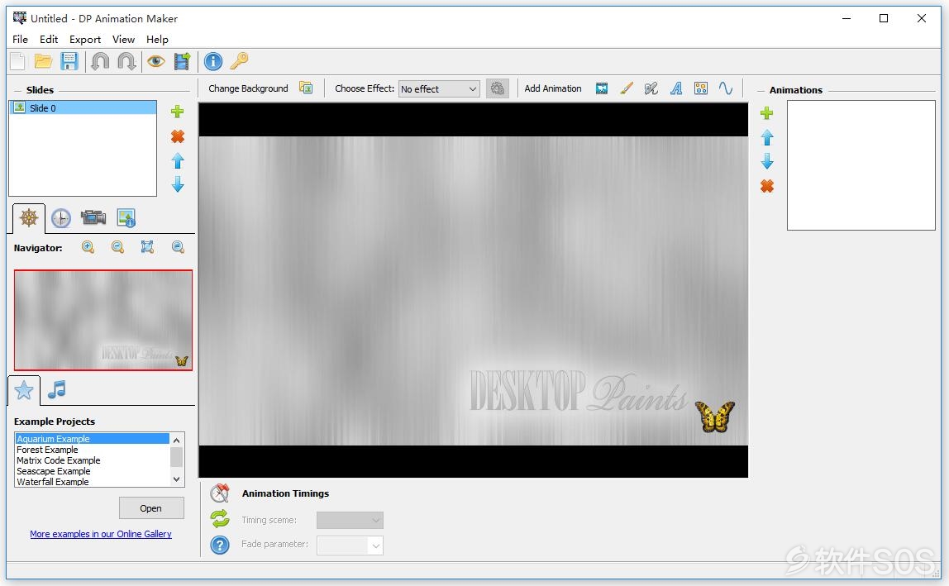The image size is (949, 586).
Task: Open the Timing sceme dropdown
Action: click(x=350, y=520)
